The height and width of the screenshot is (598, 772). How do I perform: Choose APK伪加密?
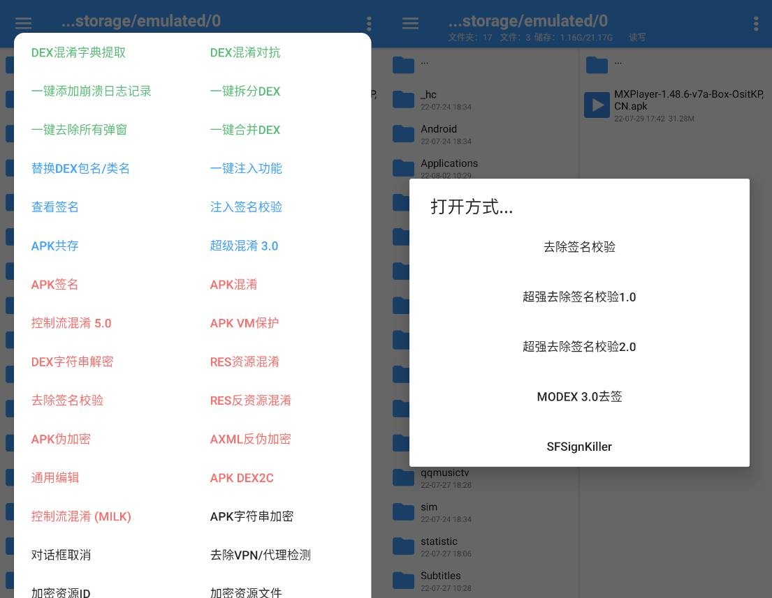(x=61, y=439)
